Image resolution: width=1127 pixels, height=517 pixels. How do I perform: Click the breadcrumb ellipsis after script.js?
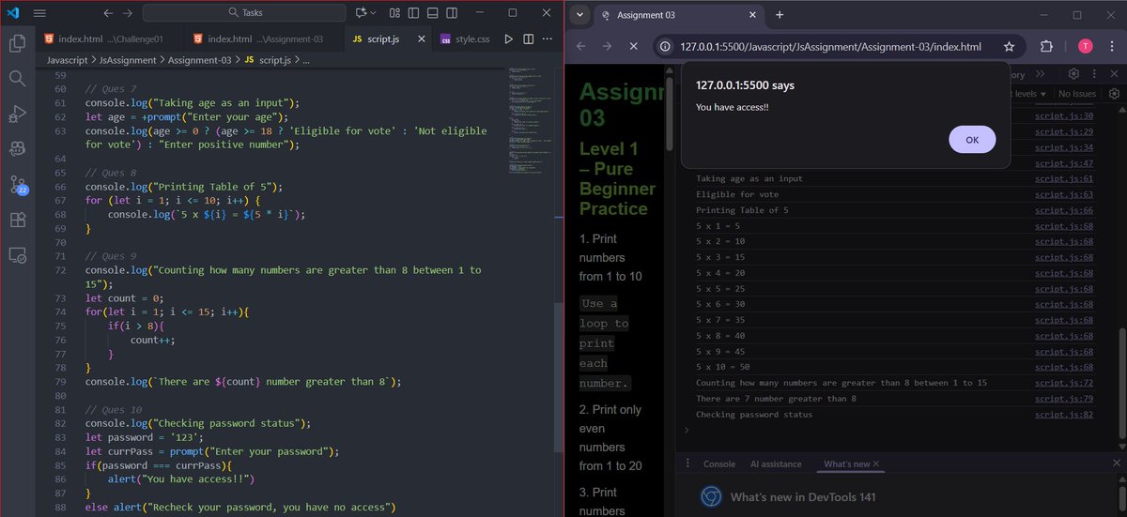pyautogui.click(x=306, y=59)
